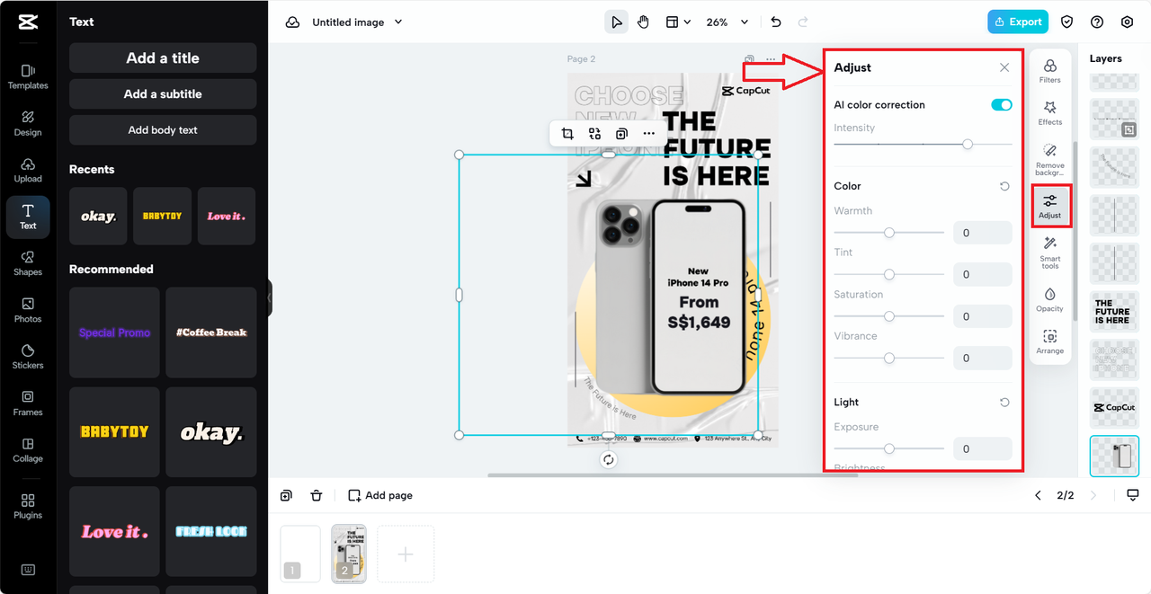Select the Text sidebar tab
The image size is (1151, 594).
click(x=28, y=217)
